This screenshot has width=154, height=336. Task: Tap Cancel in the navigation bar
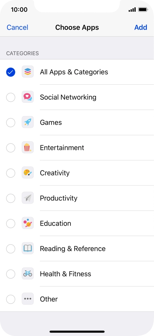17,27
